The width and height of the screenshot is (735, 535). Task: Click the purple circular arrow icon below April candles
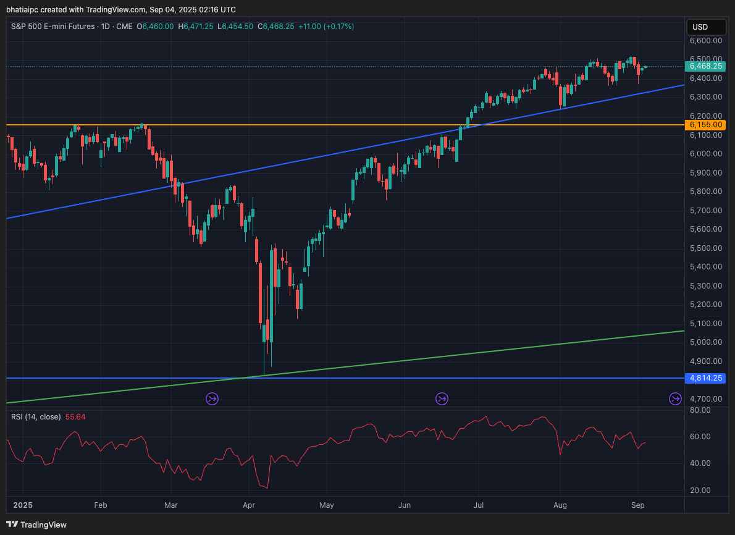coord(212,399)
